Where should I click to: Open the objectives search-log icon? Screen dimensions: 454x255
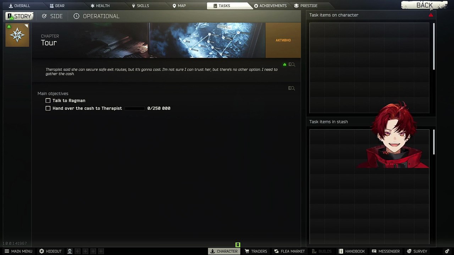click(x=292, y=88)
